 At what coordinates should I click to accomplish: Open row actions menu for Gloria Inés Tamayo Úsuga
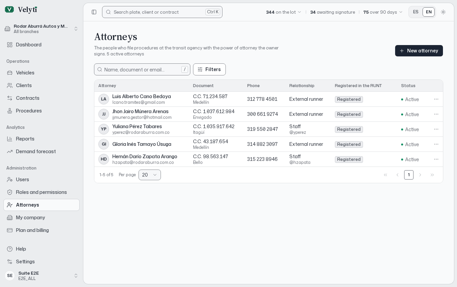(x=436, y=144)
